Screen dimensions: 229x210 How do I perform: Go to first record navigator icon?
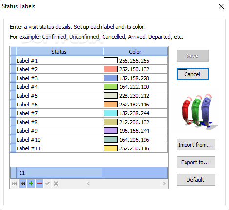[x=14, y=184]
